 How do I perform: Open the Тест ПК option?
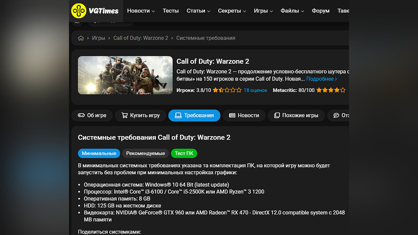click(x=184, y=153)
